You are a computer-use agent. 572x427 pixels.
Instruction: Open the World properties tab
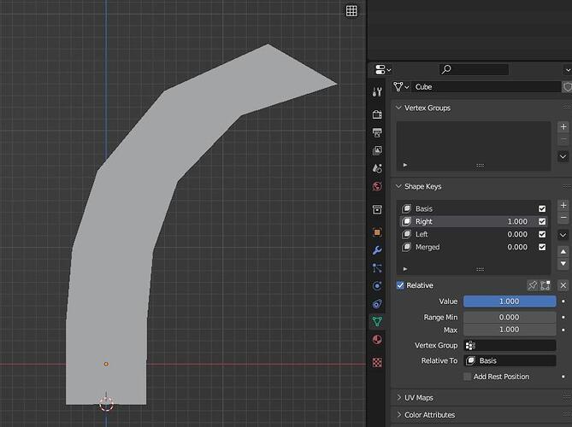click(x=377, y=186)
